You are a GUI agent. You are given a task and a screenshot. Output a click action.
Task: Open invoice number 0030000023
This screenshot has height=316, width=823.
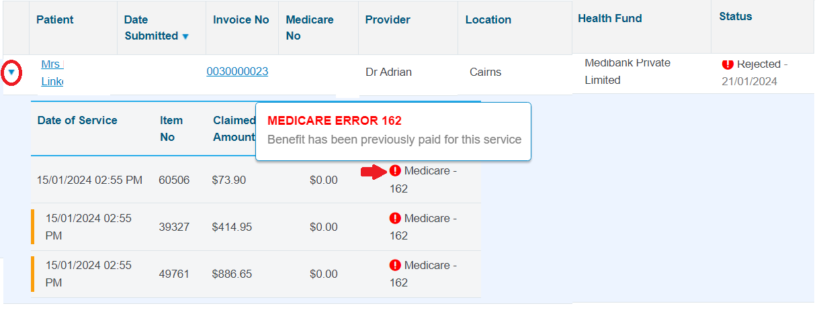pyautogui.click(x=237, y=72)
